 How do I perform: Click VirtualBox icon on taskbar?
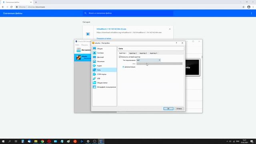pos(101,141)
